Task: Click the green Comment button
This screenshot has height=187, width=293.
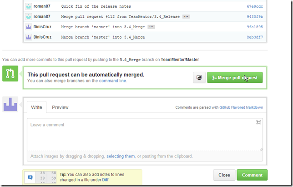Action: [x=252, y=175]
